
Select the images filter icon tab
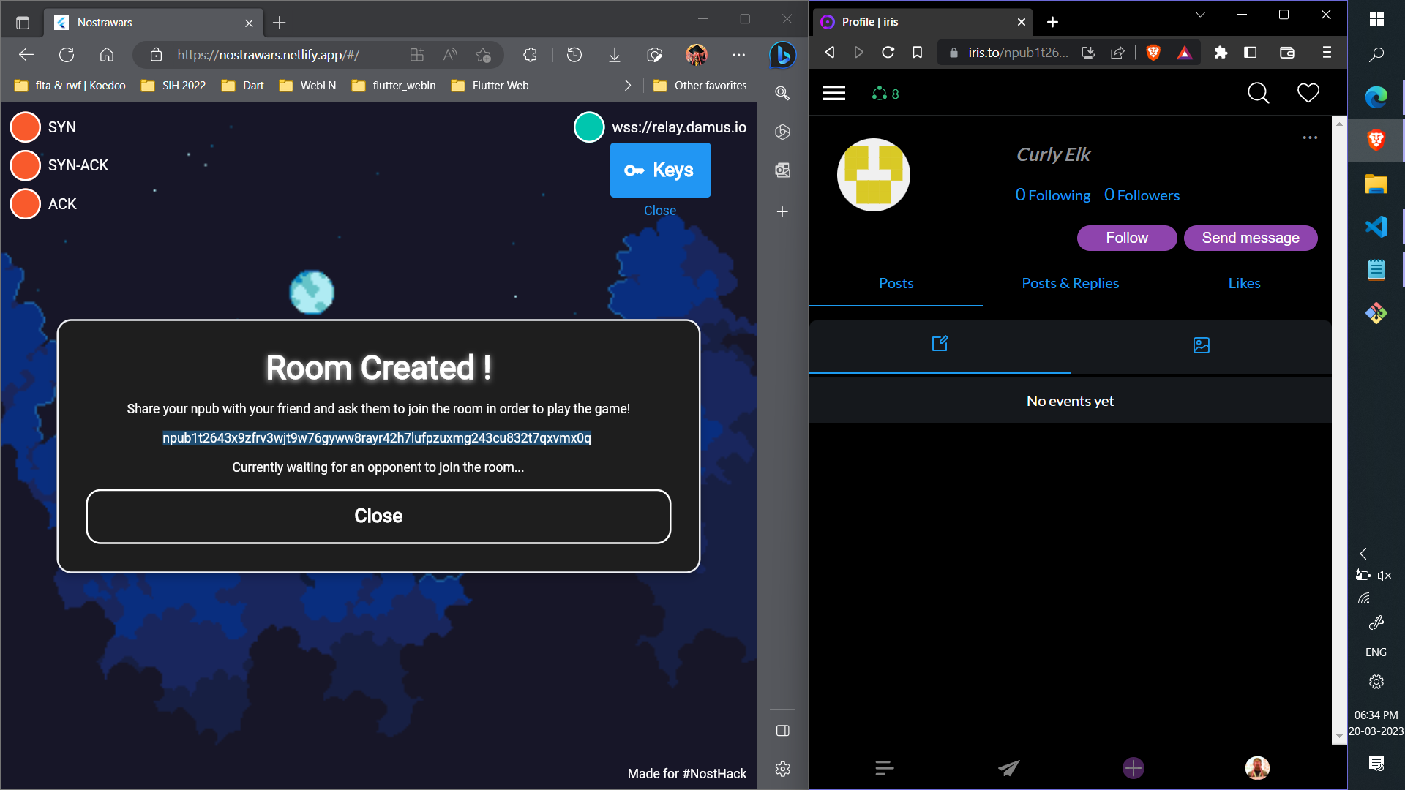1201,345
